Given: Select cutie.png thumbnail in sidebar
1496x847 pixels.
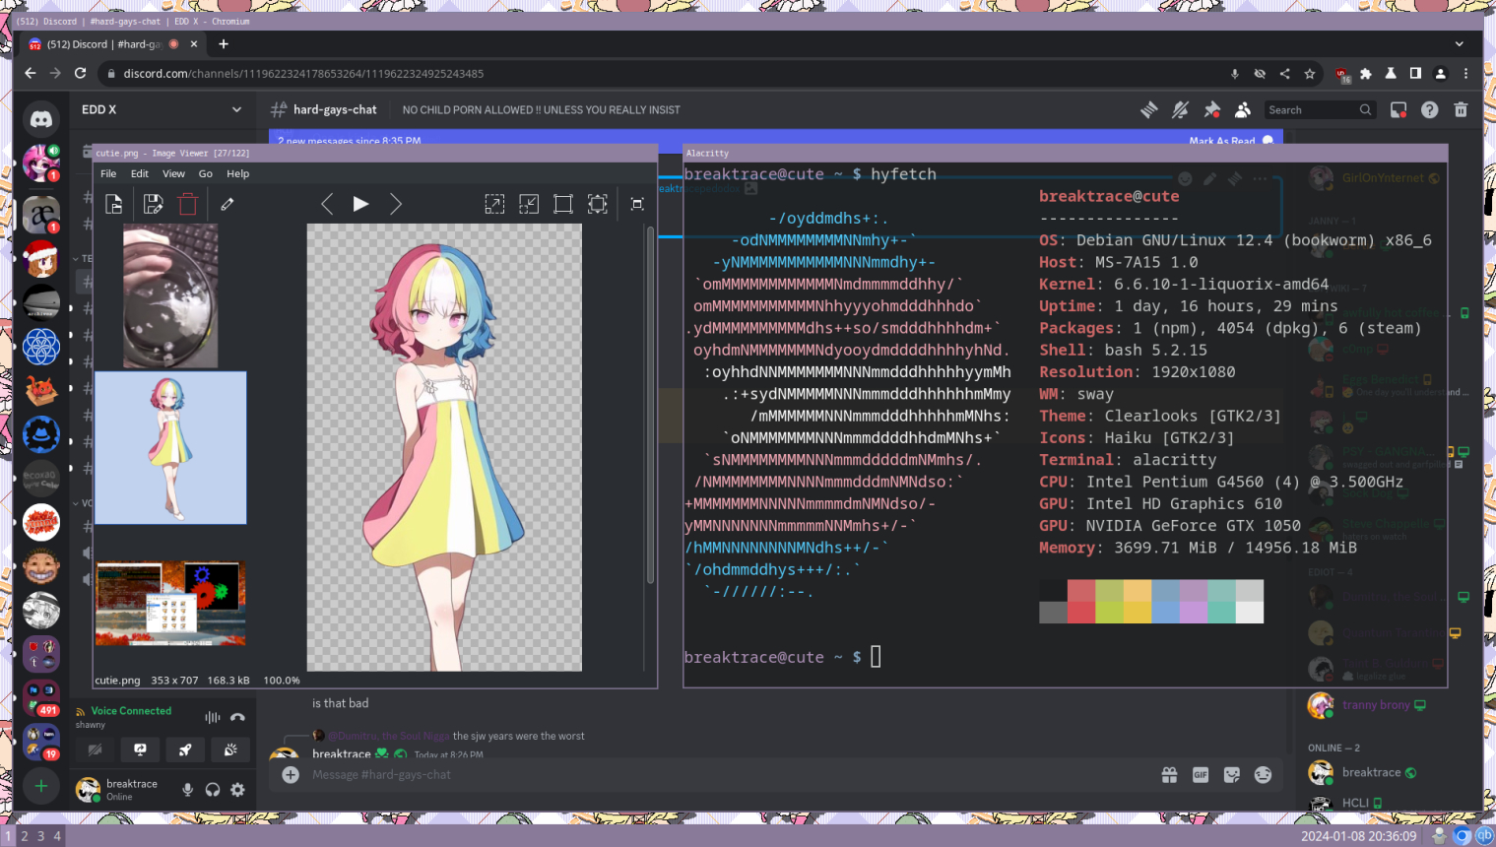Looking at the screenshot, I should point(170,447).
